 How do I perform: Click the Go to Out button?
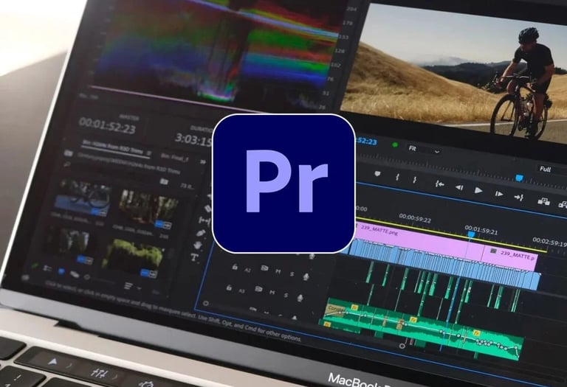click(519, 197)
